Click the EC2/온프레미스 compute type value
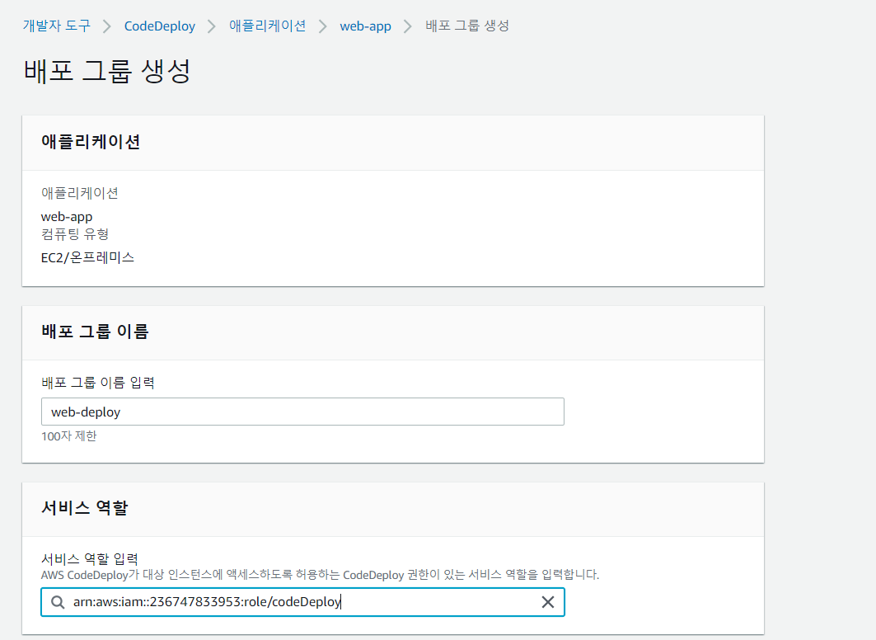 coord(87,257)
